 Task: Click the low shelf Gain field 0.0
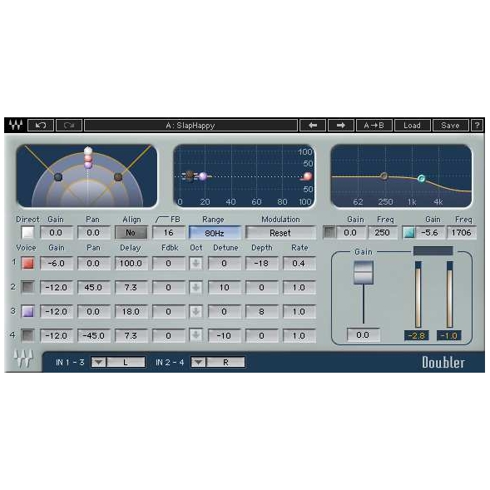[x=350, y=232]
